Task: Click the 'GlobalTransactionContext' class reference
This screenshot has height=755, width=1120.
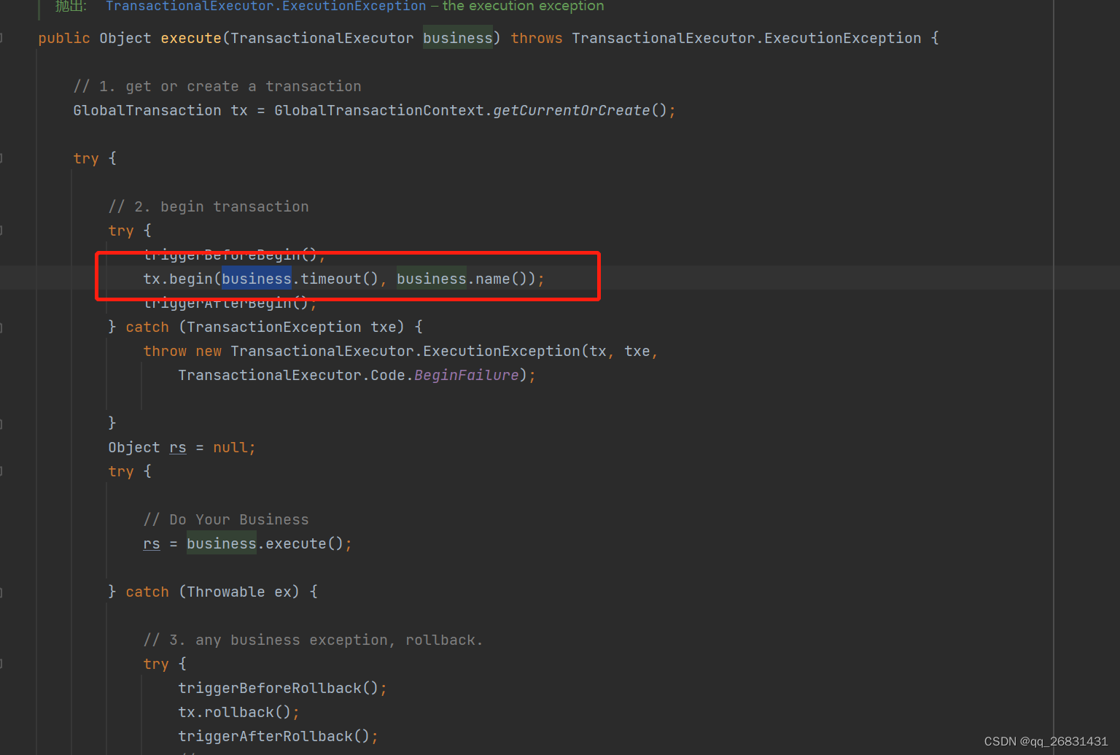Action: [x=379, y=110]
